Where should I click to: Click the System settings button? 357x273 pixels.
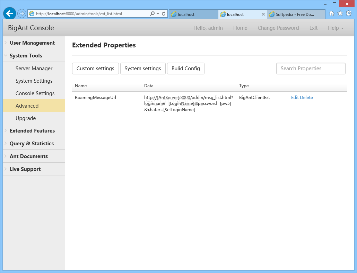[143, 69]
